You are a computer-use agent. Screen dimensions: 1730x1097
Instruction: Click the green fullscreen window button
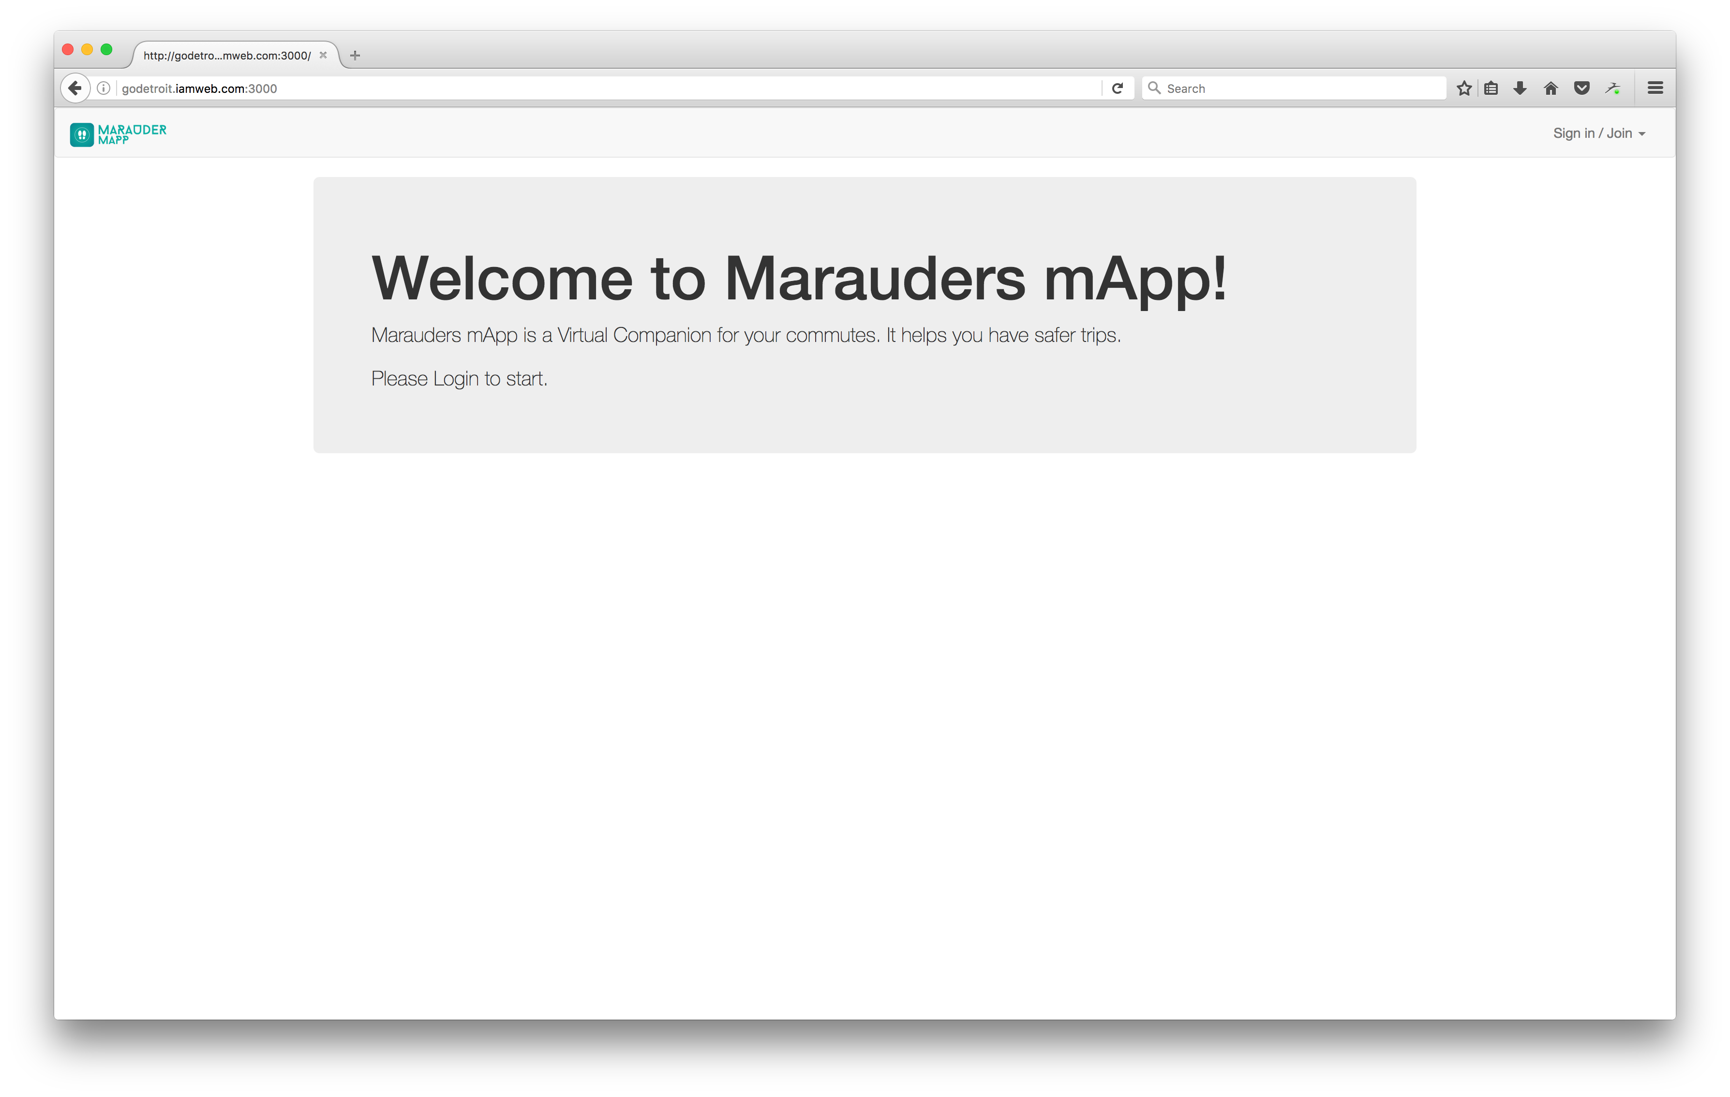(x=106, y=49)
